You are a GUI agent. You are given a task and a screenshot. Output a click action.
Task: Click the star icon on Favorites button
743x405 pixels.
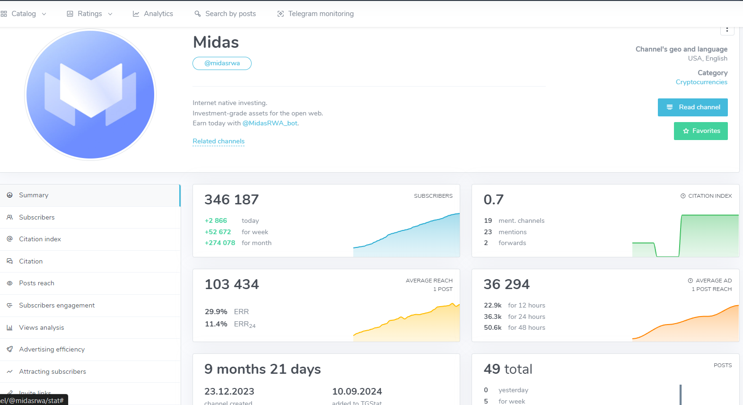pyautogui.click(x=686, y=131)
